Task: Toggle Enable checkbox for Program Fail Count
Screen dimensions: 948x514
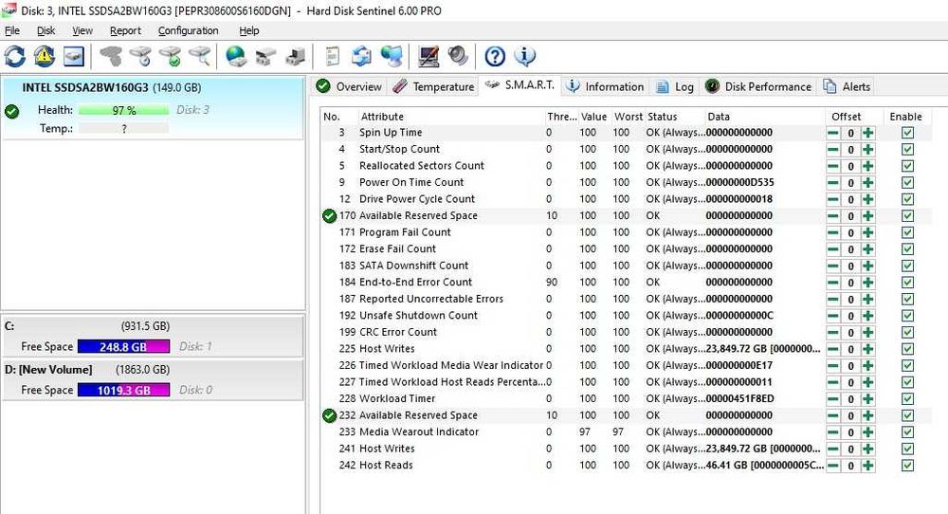Action: coord(907,232)
